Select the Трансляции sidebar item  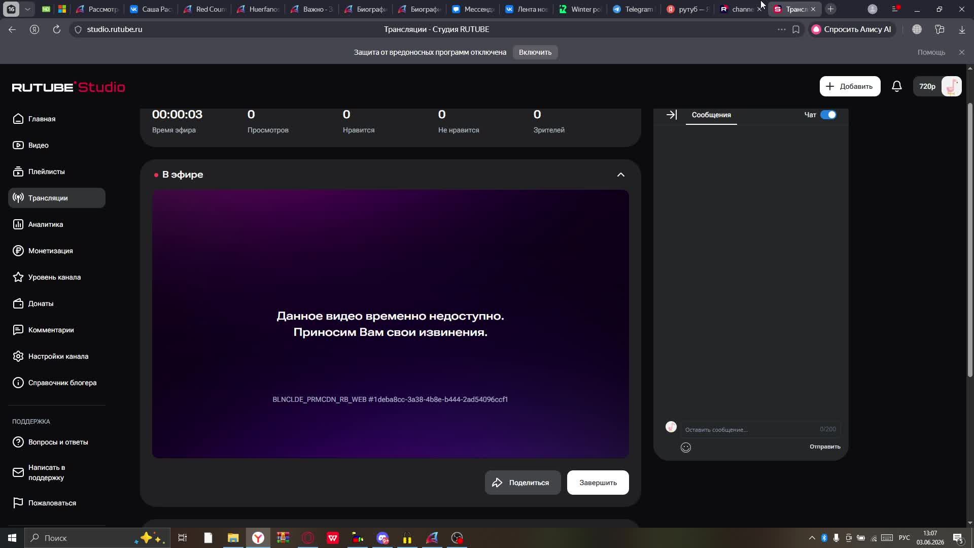[x=57, y=198]
